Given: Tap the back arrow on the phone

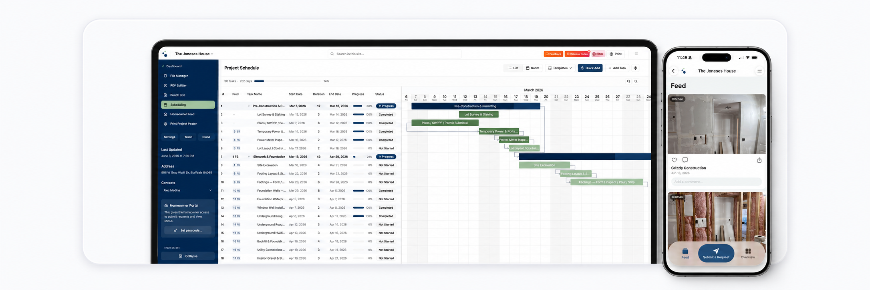Looking at the screenshot, I should (x=673, y=71).
